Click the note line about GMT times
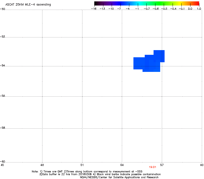Image resolution: width=204 pixels, height=179 pixels. [87, 172]
